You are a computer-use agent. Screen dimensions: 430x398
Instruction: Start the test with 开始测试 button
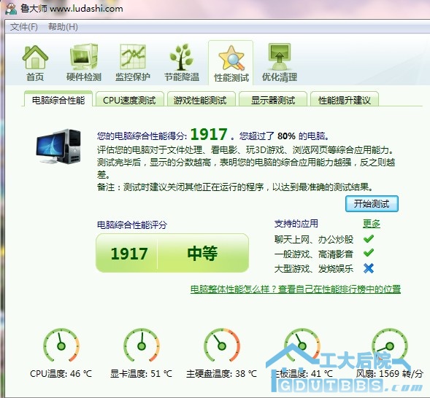click(372, 203)
